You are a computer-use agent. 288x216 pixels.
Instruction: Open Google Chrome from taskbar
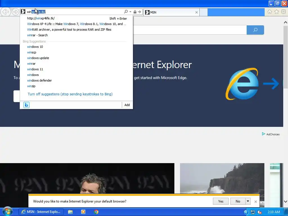pos(96,212)
